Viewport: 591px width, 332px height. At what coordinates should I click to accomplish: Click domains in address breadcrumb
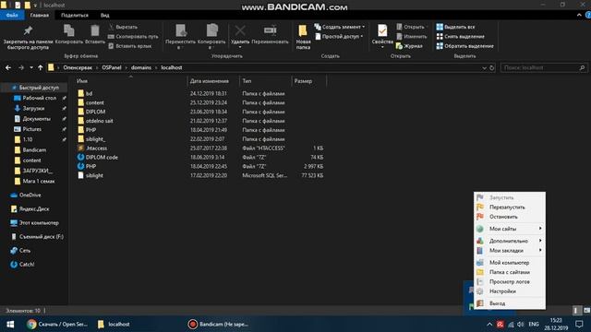click(x=141, y=67)
